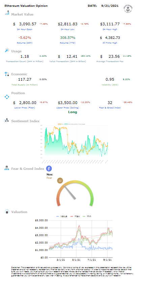The image size is (142, 284).
Task: Click the Average Transaction Fee label
Action: pos(110,61)
